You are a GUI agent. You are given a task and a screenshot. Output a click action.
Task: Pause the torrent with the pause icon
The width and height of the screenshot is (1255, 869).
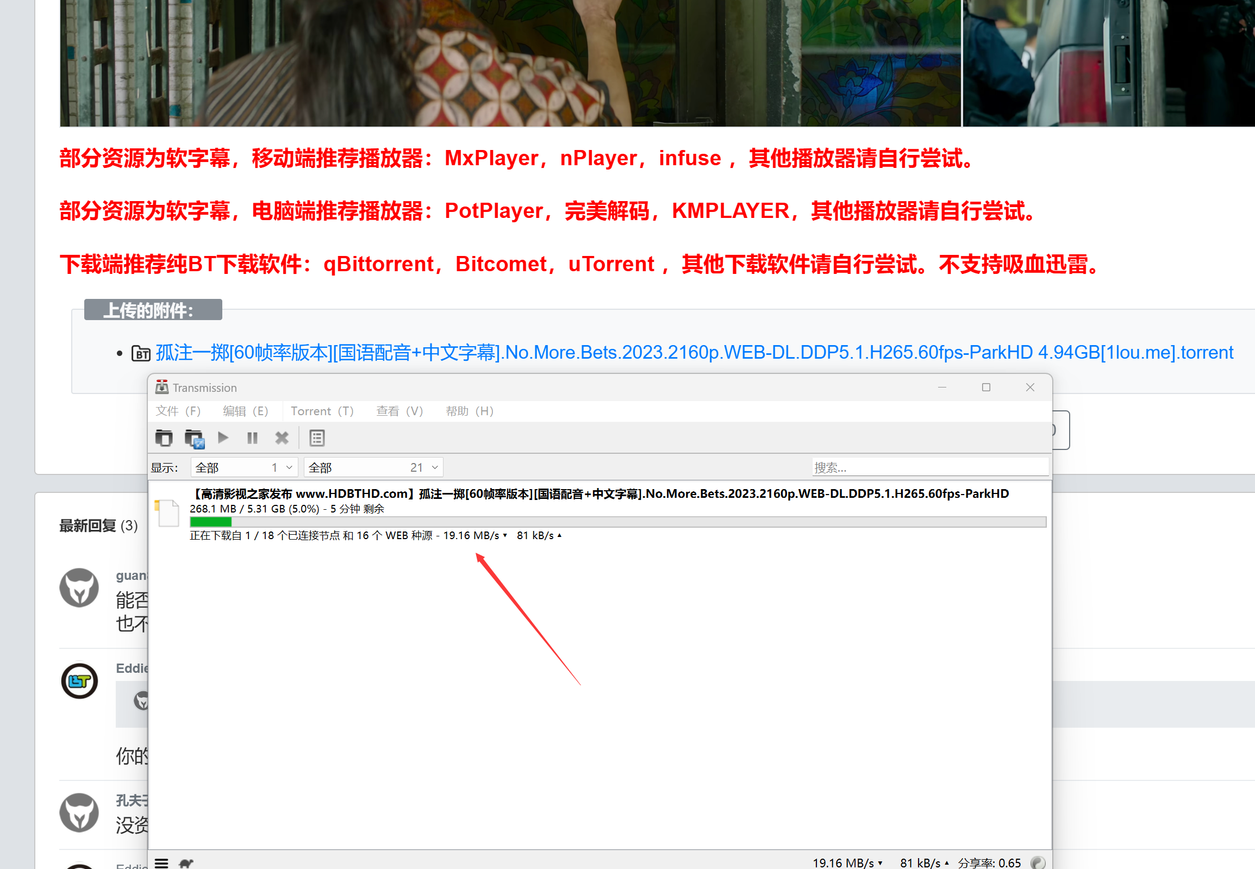tap(252, 438)
